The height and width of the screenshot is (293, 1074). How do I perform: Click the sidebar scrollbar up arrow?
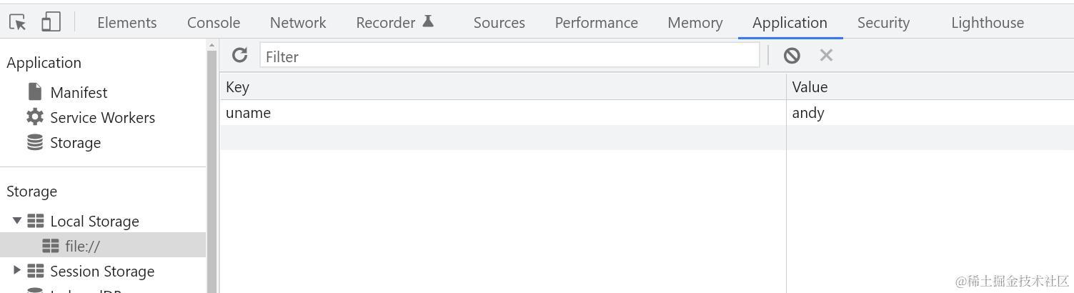pos(212,45)
